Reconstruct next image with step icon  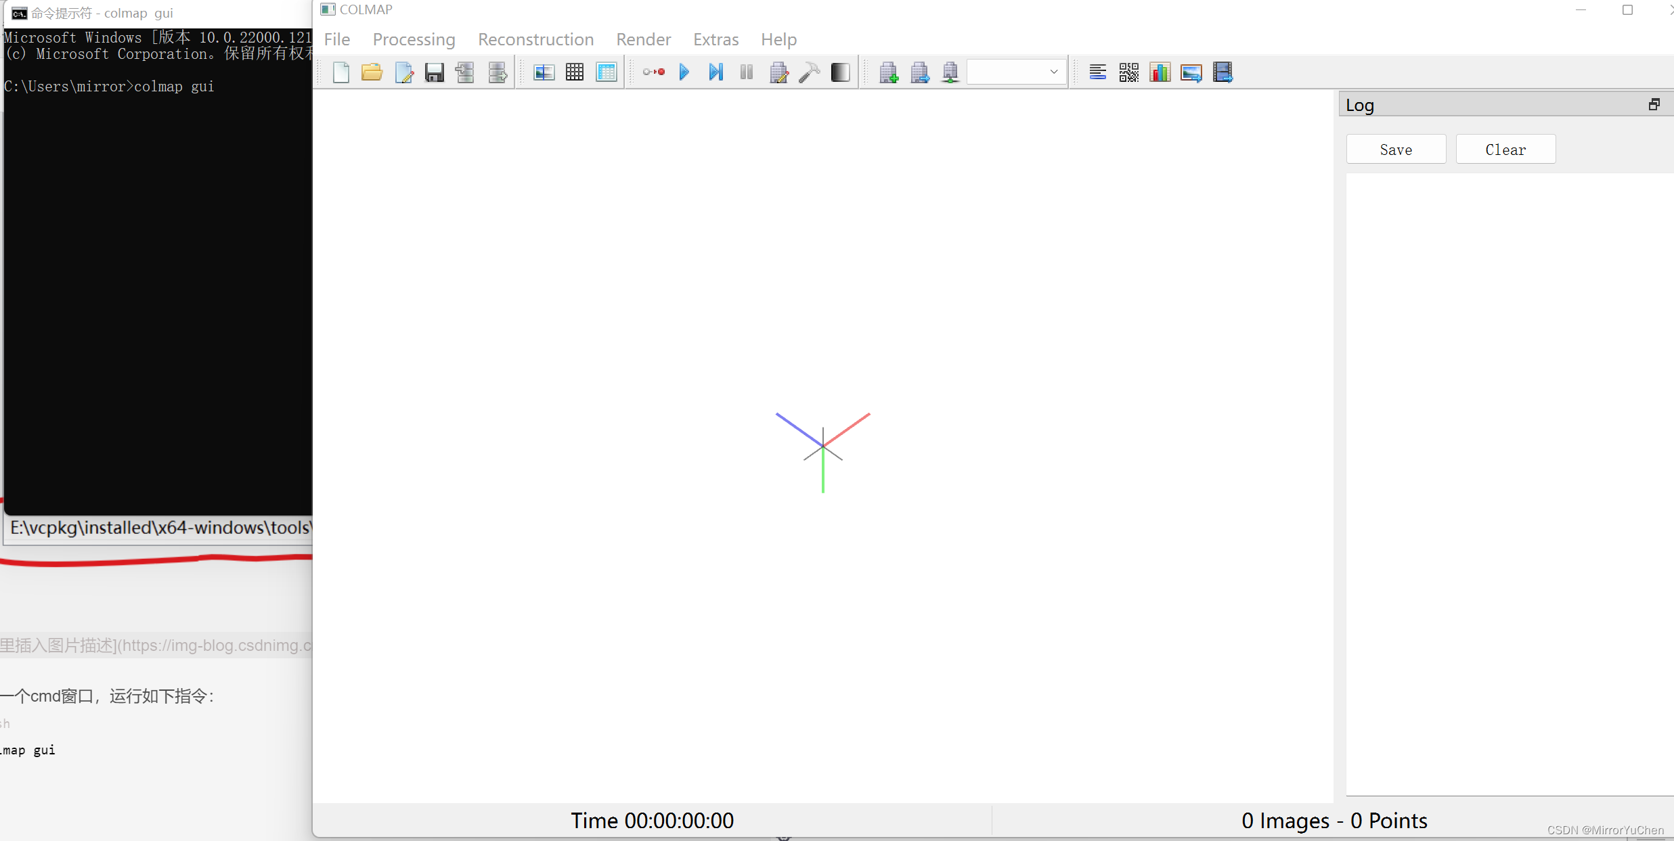pyautogui.click(x=715, y=72)
